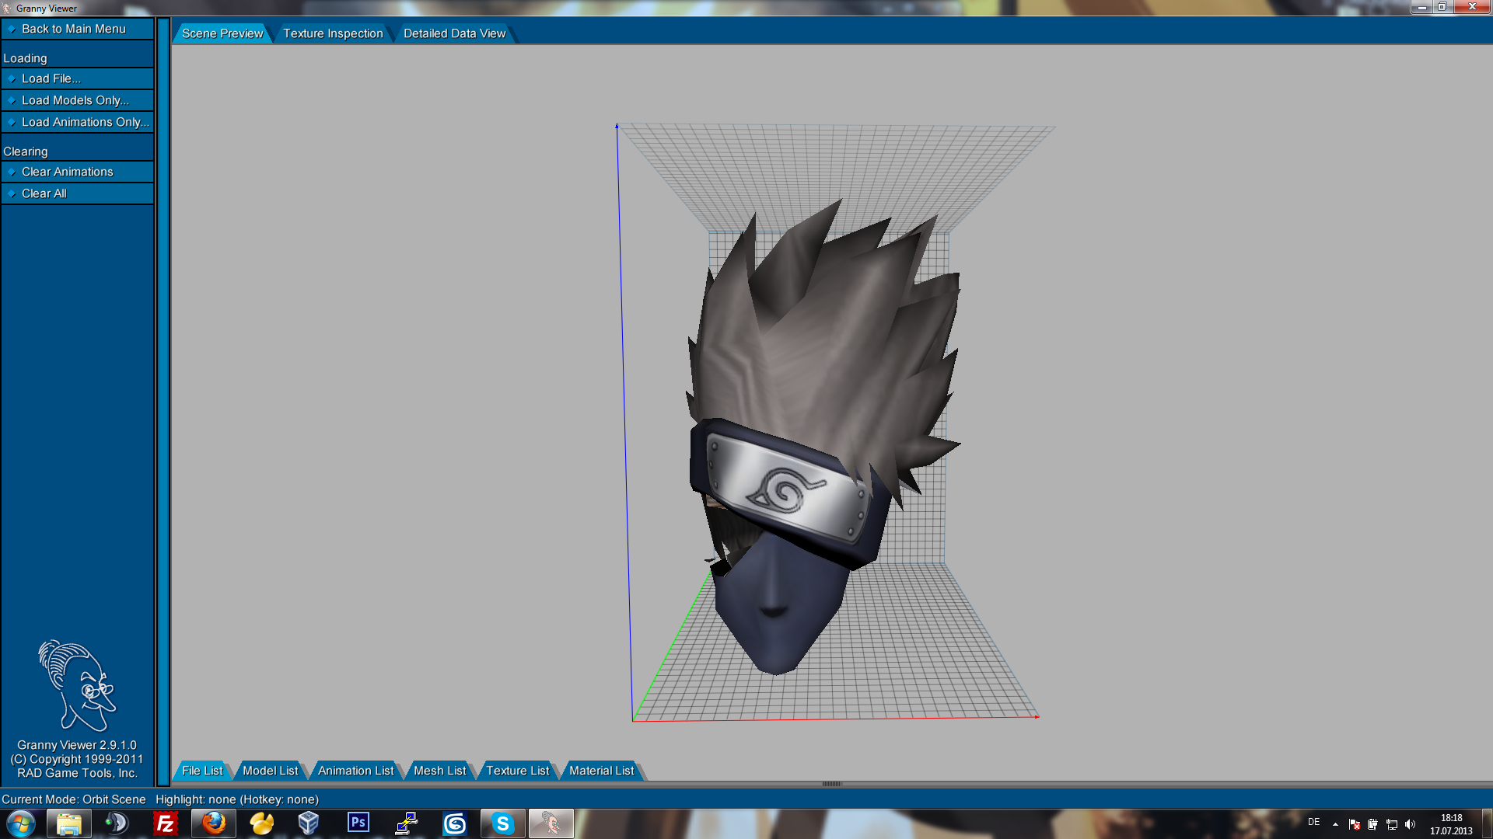
Task: Click the power plug tray icon
Action: tap(1372, 824)
